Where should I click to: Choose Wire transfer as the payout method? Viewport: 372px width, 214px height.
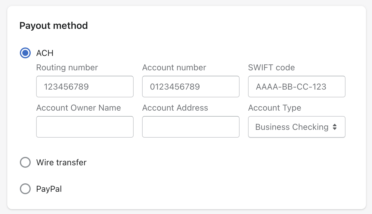(25, 162)
